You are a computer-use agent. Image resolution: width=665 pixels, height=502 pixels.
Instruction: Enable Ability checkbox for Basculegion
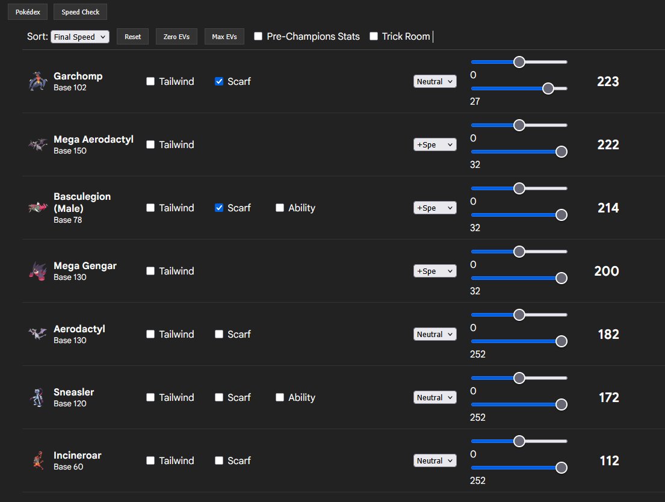coord(280,208)
